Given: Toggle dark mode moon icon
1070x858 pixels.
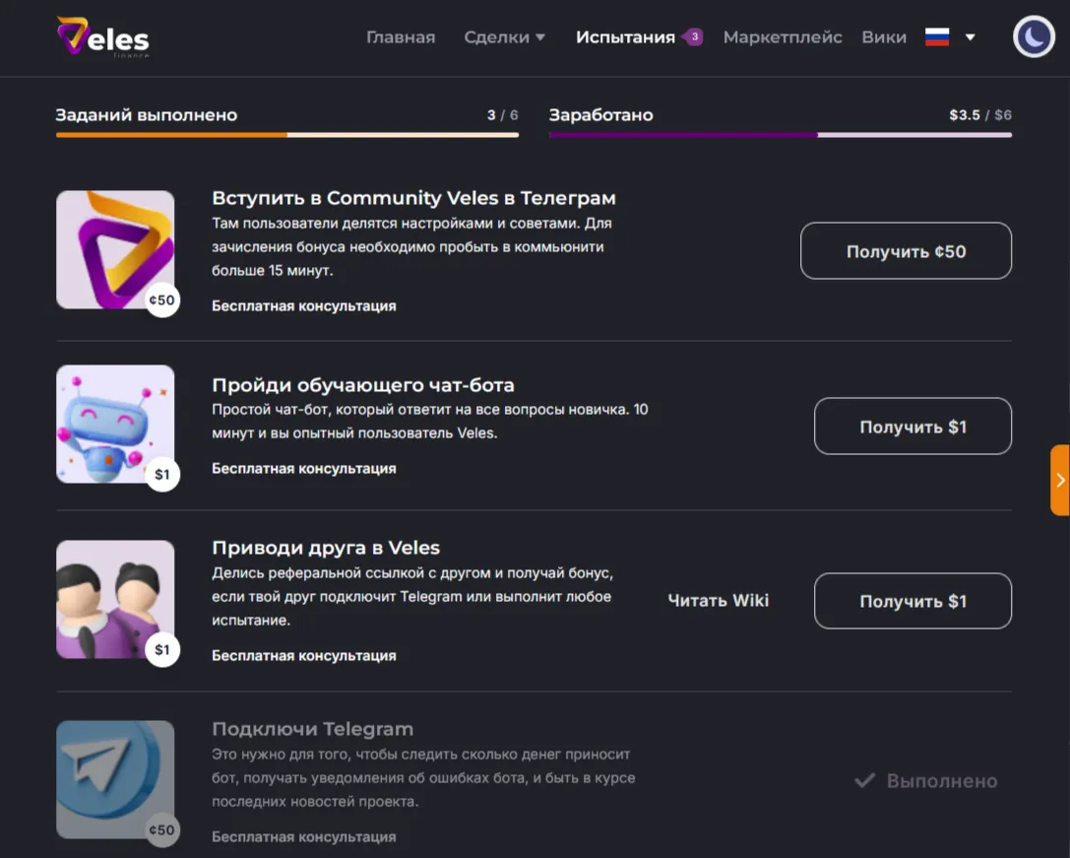Looking at the screenshot, I should pos(1034,37).
